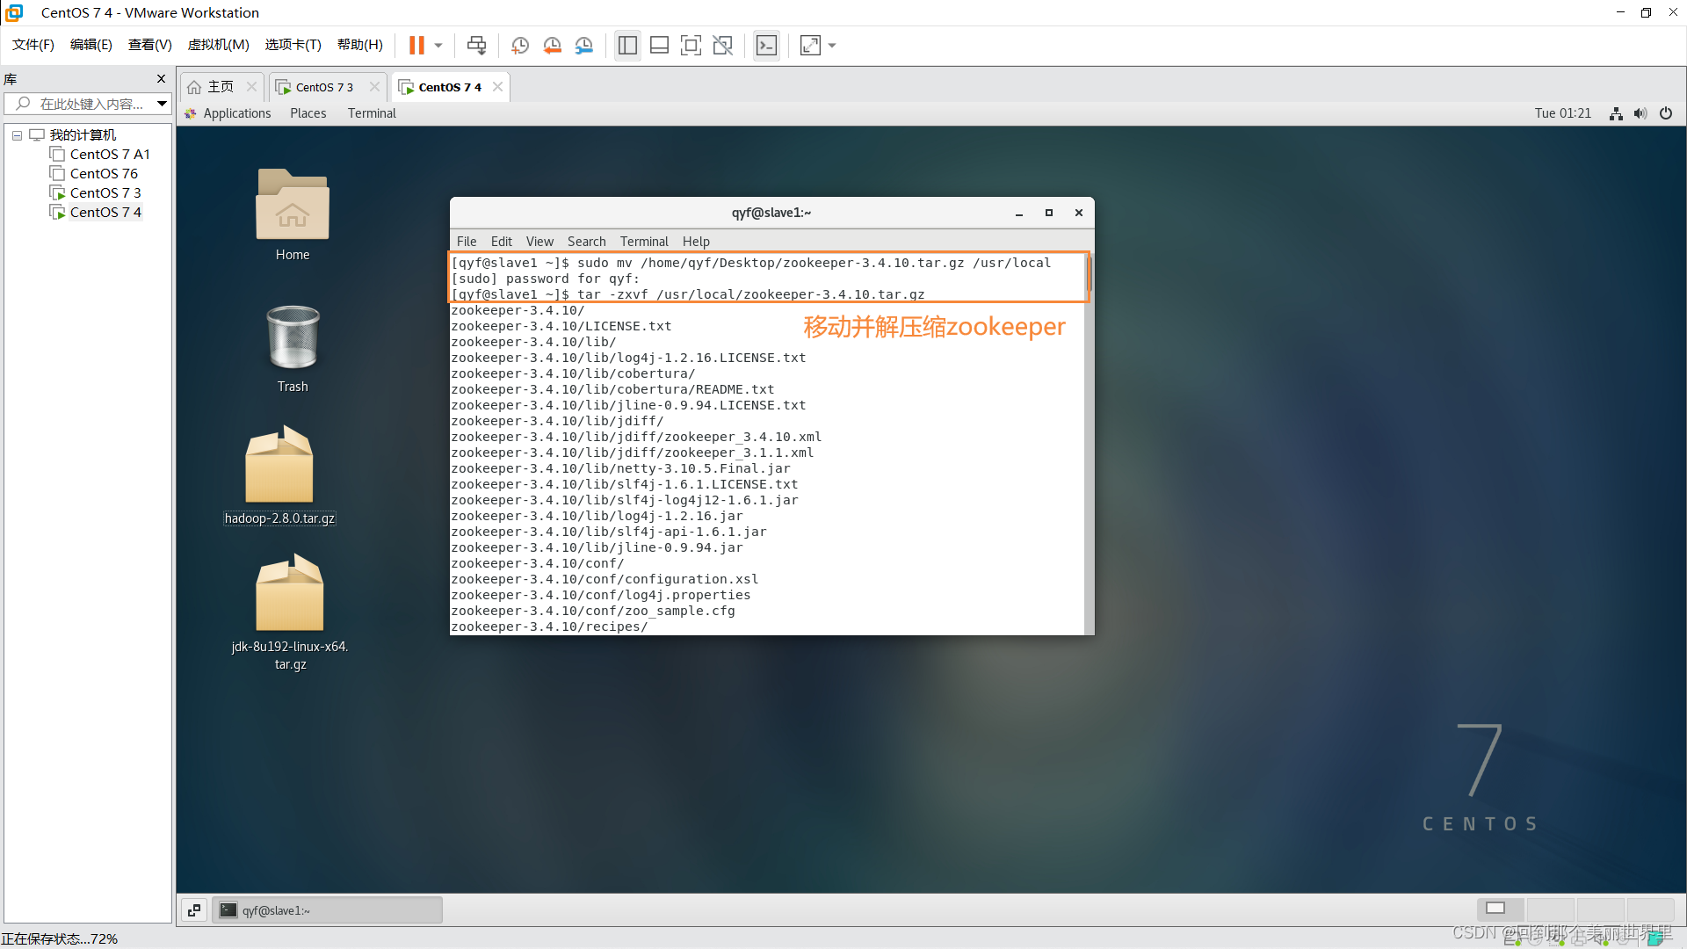Click the first workspace switcher box
This screenshot has width=1687, height=949.
[1502, 909]
